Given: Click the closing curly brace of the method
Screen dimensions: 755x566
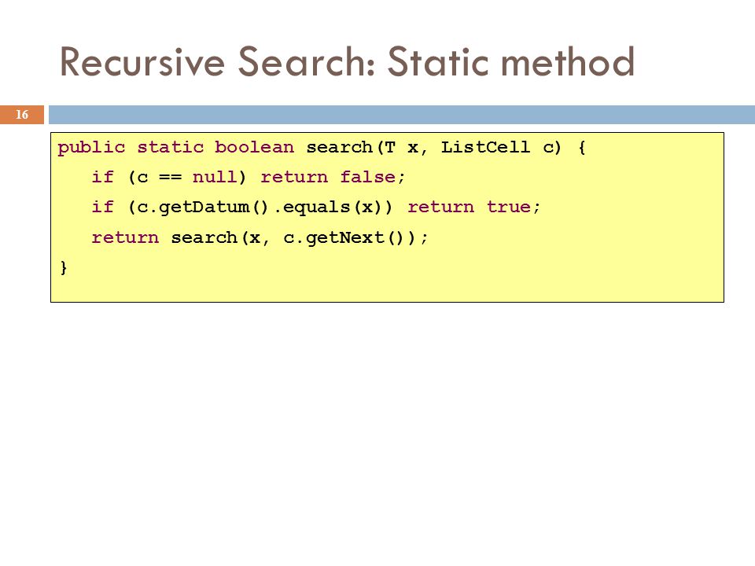Looking at the screenshot, I should click(x=64, y=267).
